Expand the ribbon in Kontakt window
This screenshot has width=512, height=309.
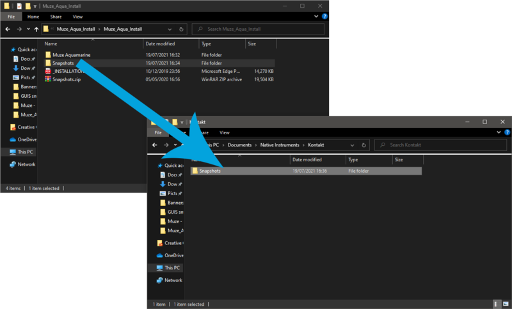click(499, 132)
